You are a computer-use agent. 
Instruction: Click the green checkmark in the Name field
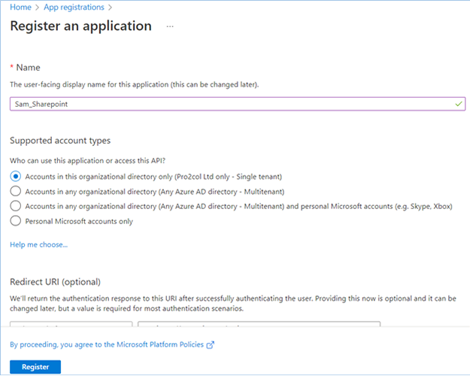pyautogui.click(x=458, y=104)
